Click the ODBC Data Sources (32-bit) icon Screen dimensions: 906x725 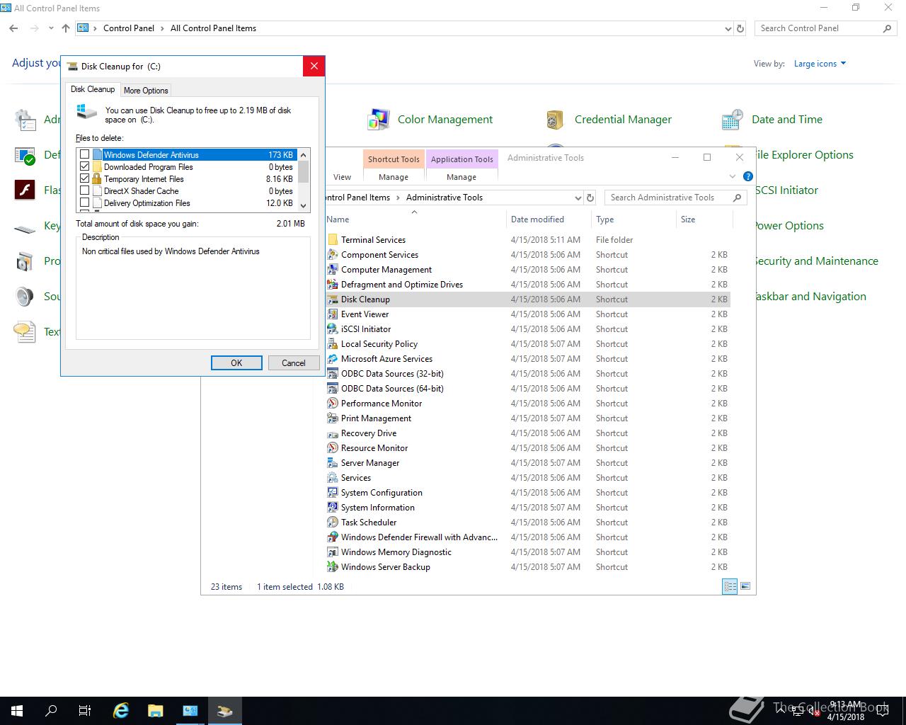(333, 374)
